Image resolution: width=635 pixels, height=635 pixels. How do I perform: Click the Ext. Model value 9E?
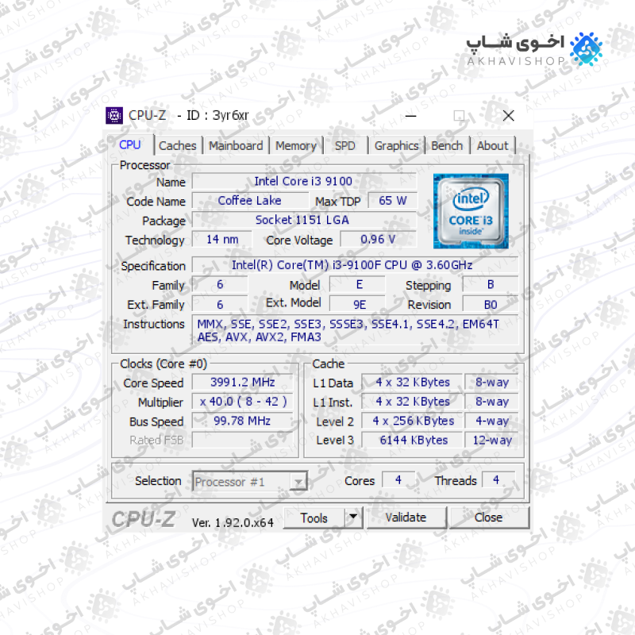[356, 304]
